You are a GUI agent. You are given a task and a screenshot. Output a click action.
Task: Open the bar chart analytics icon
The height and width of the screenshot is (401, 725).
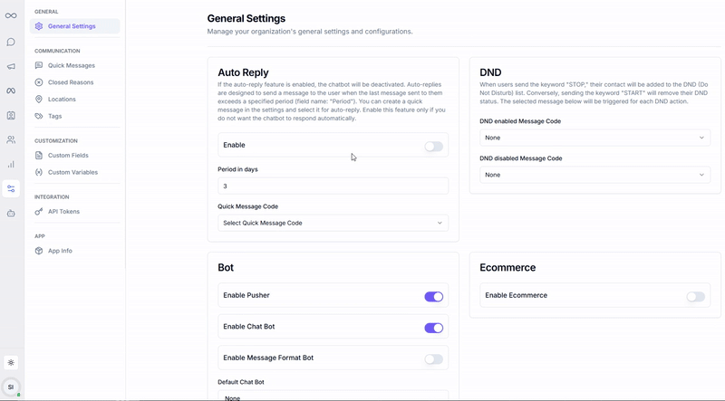click(x=11, y=164)
